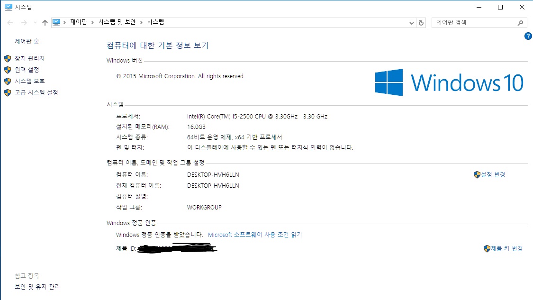Open 장치 관리자
Viewport: 533px width, 300px height.
[30, 58]
